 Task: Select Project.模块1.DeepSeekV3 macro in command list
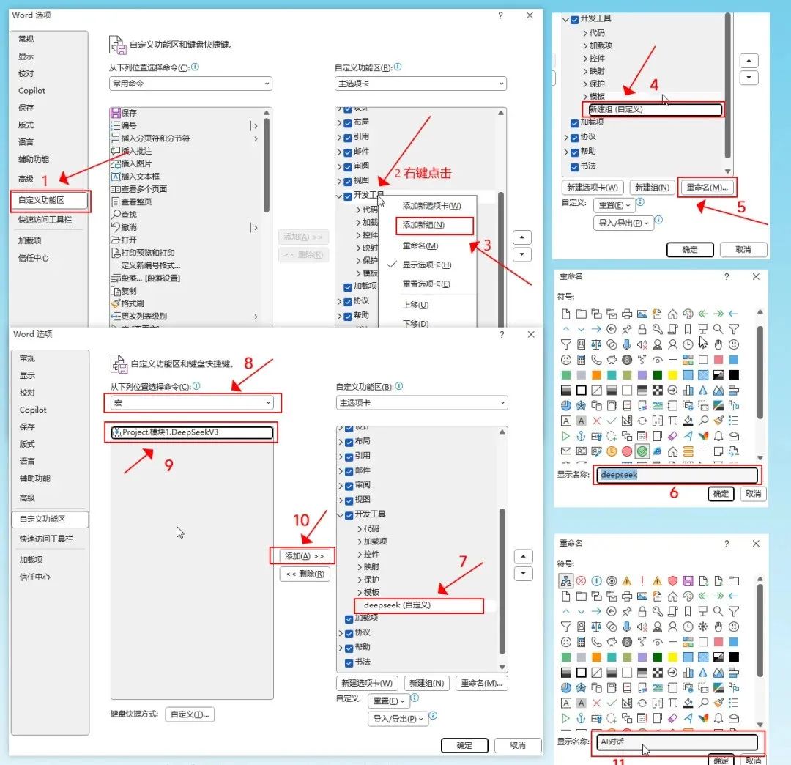192,432
